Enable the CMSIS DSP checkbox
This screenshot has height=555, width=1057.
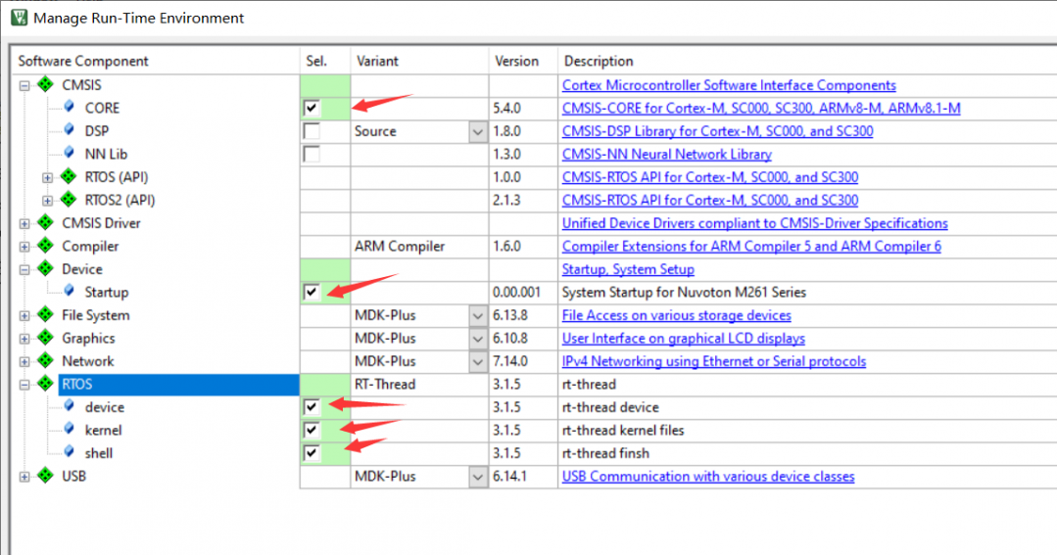312,130
